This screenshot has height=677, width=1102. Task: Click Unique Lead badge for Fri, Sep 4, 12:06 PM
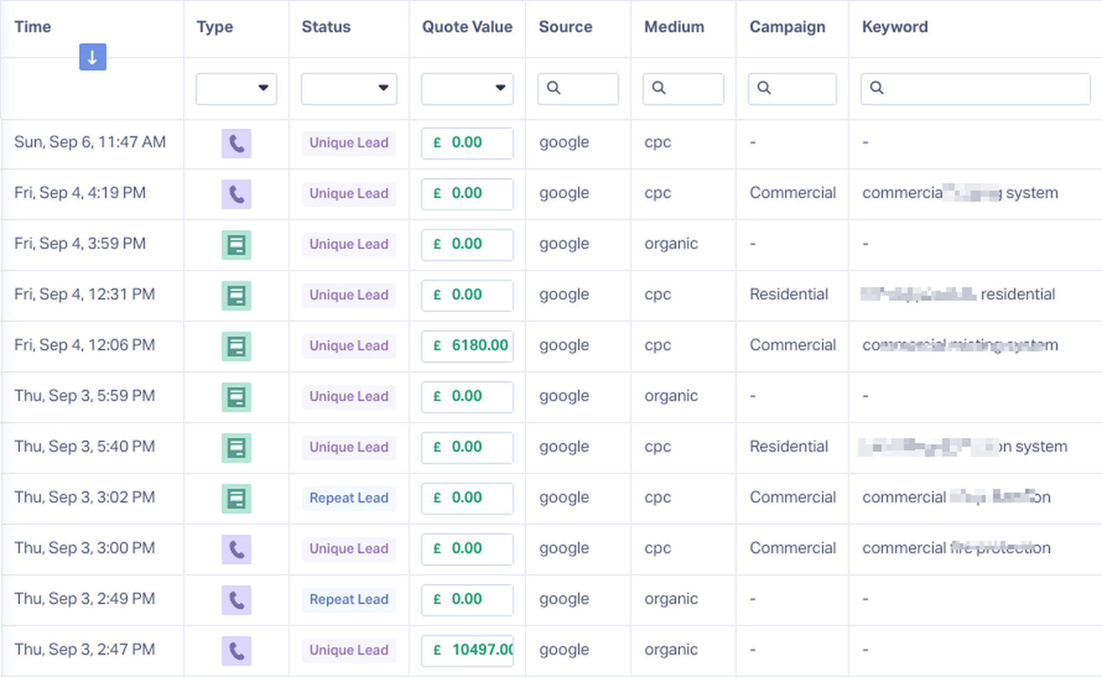pos(349,346)
